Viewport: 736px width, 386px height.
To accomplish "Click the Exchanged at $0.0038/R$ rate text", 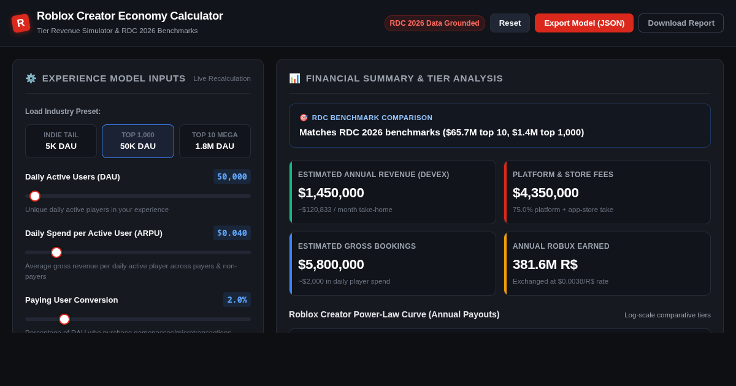I will coord(561,281).
